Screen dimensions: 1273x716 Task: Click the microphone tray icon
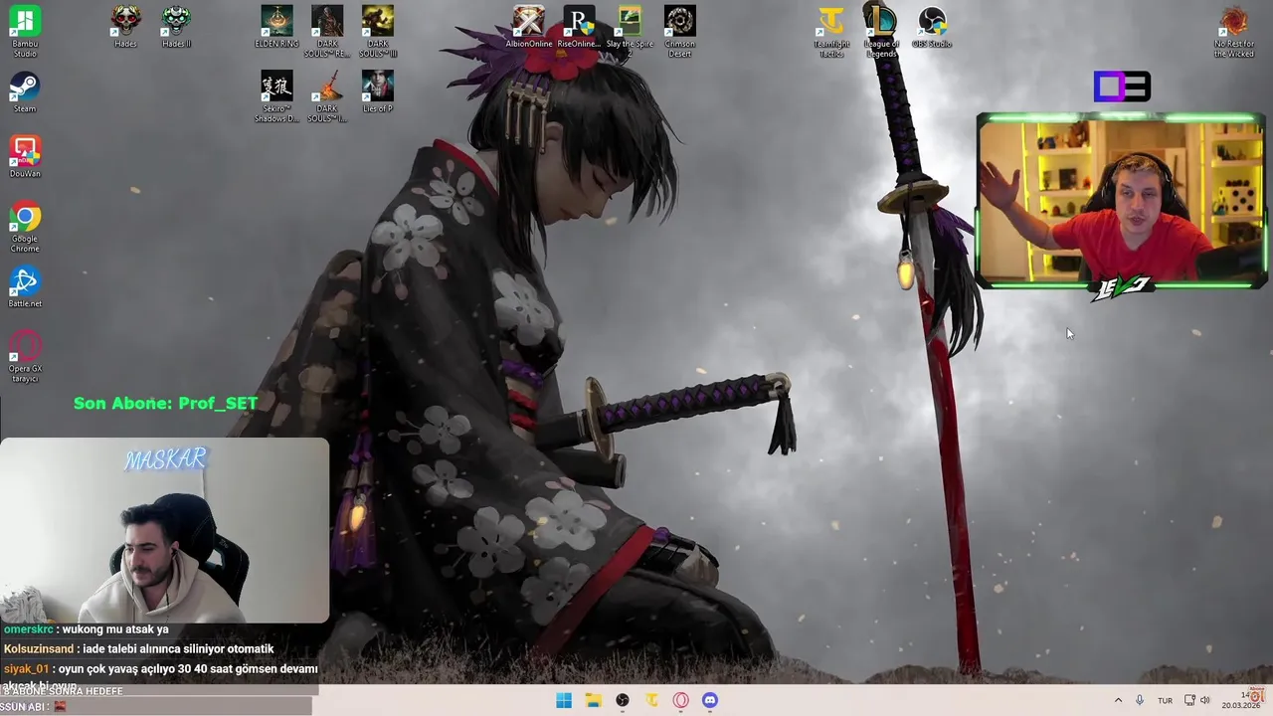click(1140, 700)
